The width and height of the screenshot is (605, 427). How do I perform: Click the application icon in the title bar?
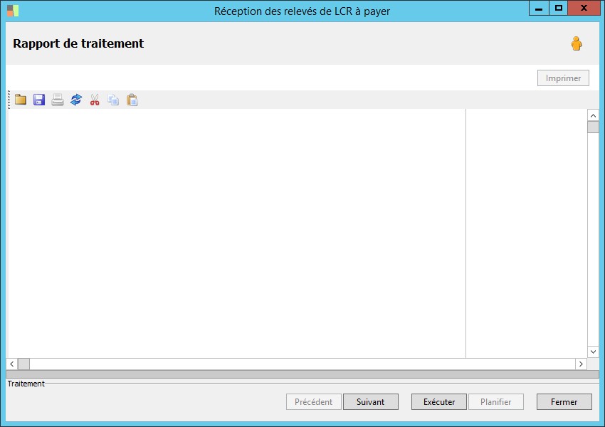click(x=13, y=11)
